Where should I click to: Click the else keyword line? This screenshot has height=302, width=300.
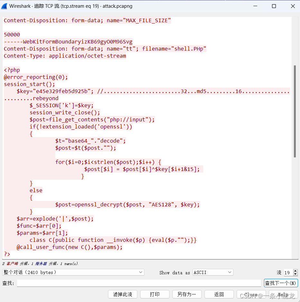click(x=36, y=190)
